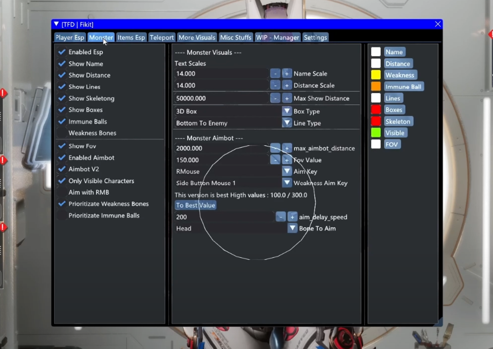Increase Name Scale with the plus button
Image resolution: width=493 pixels, height=349 pixels.
287,74
